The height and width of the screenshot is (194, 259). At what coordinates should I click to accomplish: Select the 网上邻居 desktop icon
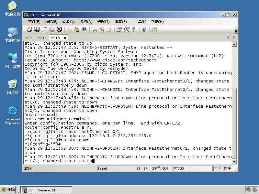click(13, 61)
